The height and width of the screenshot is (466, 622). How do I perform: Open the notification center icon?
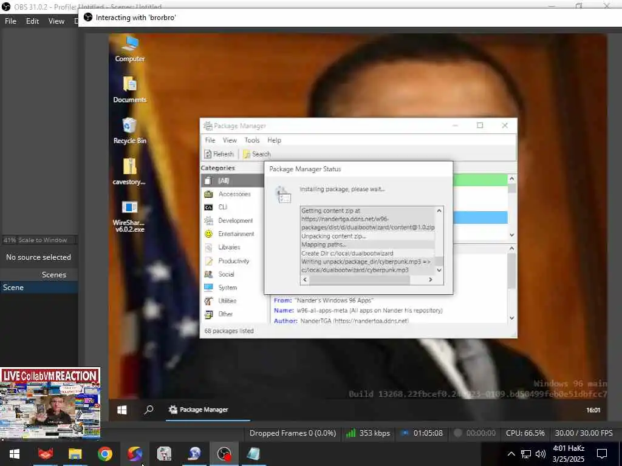pos(602,454)
